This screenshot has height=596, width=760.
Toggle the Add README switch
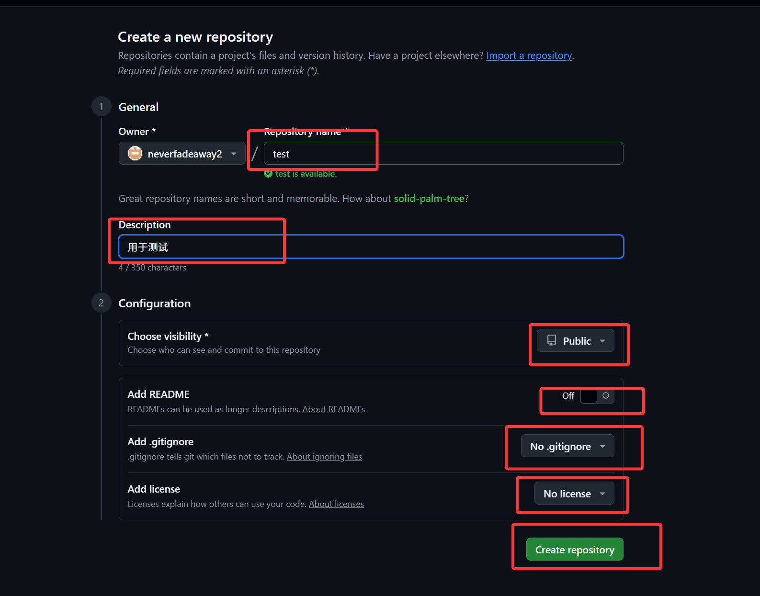tap(597, 396)
